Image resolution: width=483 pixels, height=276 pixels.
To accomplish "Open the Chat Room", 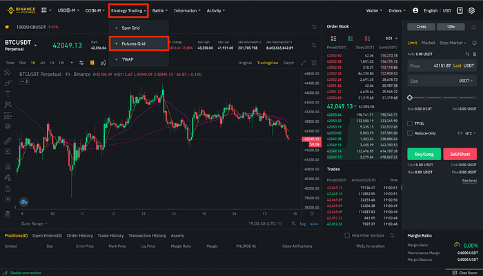I will (465, 273).
